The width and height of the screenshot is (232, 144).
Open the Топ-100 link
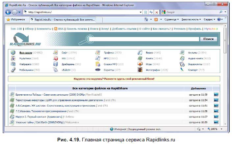(x=17, y=29)
